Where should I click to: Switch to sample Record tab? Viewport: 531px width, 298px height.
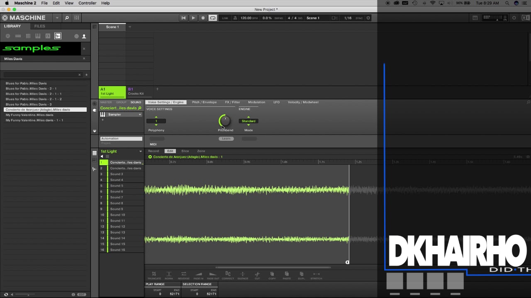tap(153, 151)
